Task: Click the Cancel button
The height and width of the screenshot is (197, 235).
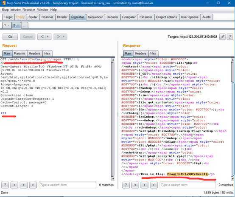Action: pos(28,37)
